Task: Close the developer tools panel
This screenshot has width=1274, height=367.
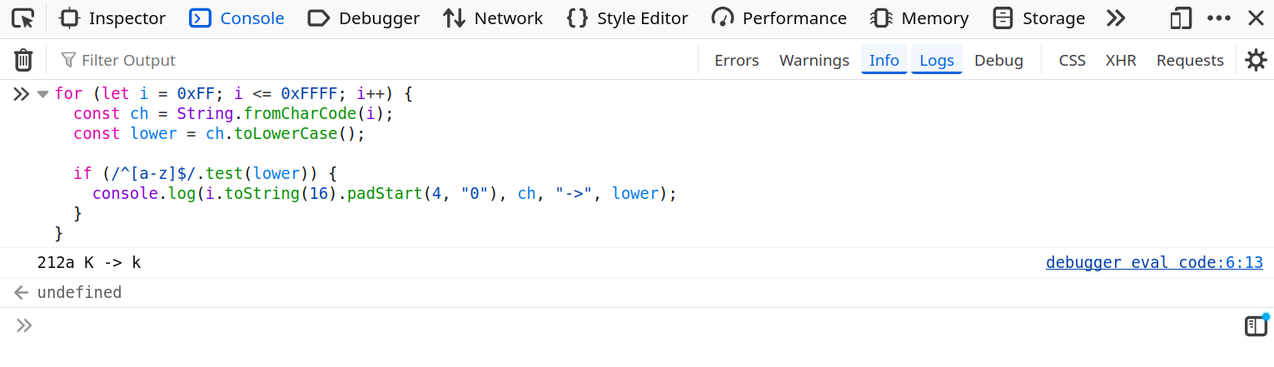Action: [1256, 18]
